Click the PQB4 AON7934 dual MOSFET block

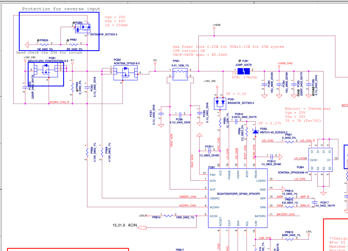[321, 160]
